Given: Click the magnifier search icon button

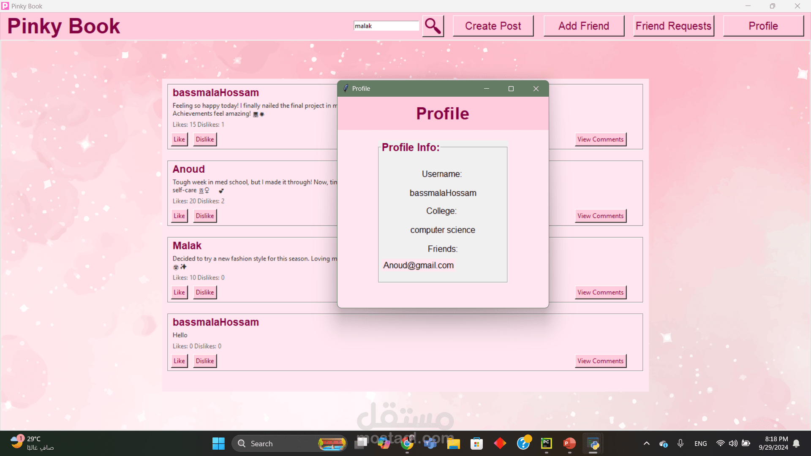Looking at the screenshot, I should coord(433,26).
